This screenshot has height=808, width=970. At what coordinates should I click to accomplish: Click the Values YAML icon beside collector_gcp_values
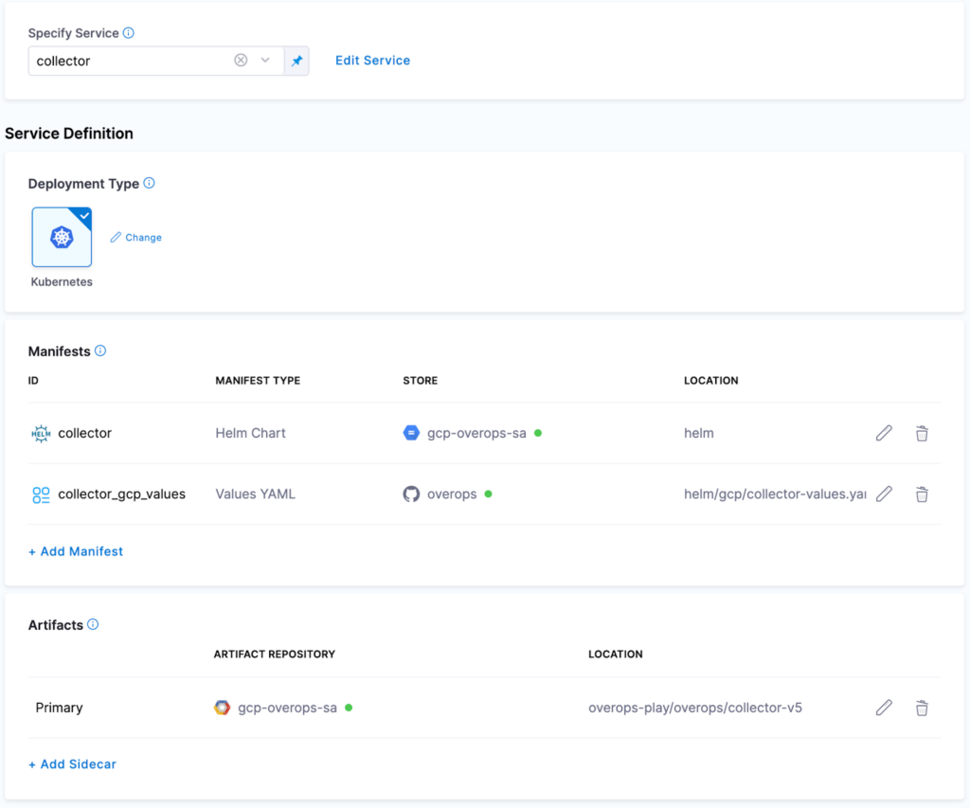tap(39, 494)
